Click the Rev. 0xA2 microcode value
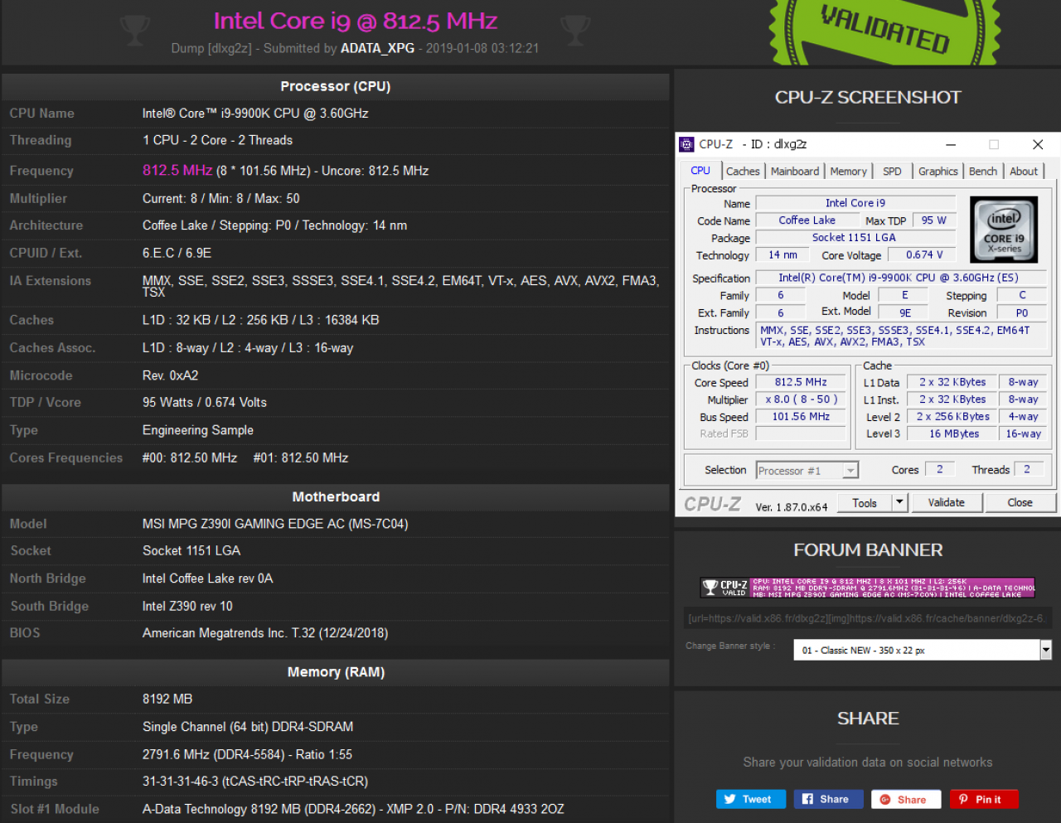1061x823 pixels. (x=171, y=375)
